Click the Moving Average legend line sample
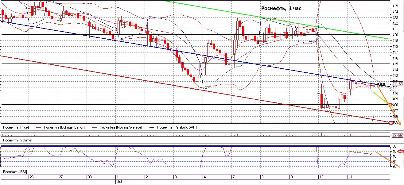 pos(94,127)
